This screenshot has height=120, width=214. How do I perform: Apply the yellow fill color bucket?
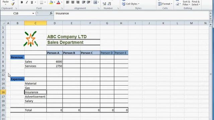51,2
